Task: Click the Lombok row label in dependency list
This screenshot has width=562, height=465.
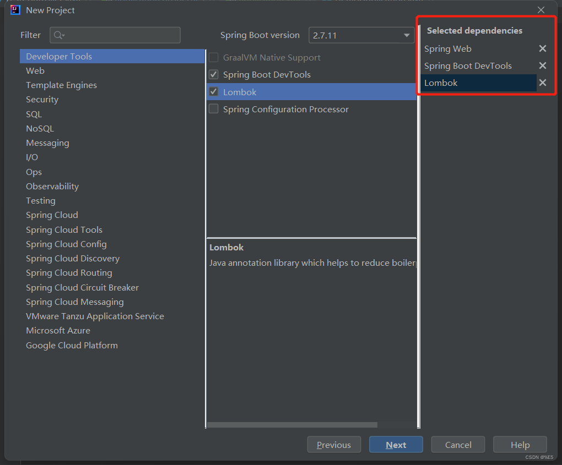Action: pos(240,92)
